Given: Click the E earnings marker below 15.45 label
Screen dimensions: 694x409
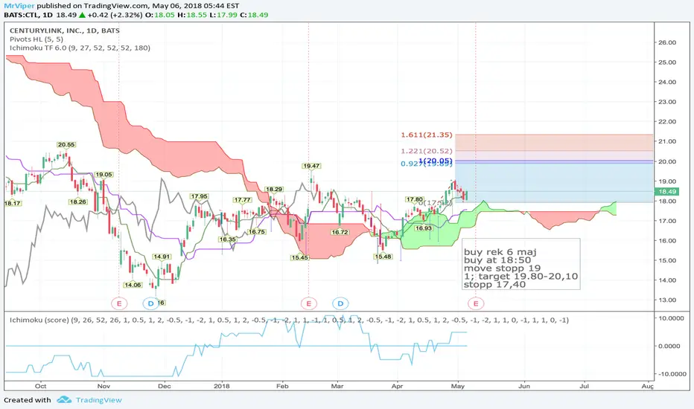Looking at the screenshot, I should (x=308, y=303).
